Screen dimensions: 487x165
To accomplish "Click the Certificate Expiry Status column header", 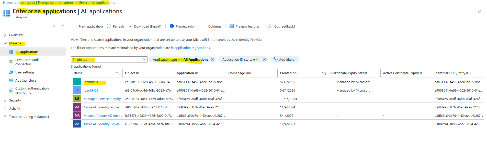I will 349,73.
